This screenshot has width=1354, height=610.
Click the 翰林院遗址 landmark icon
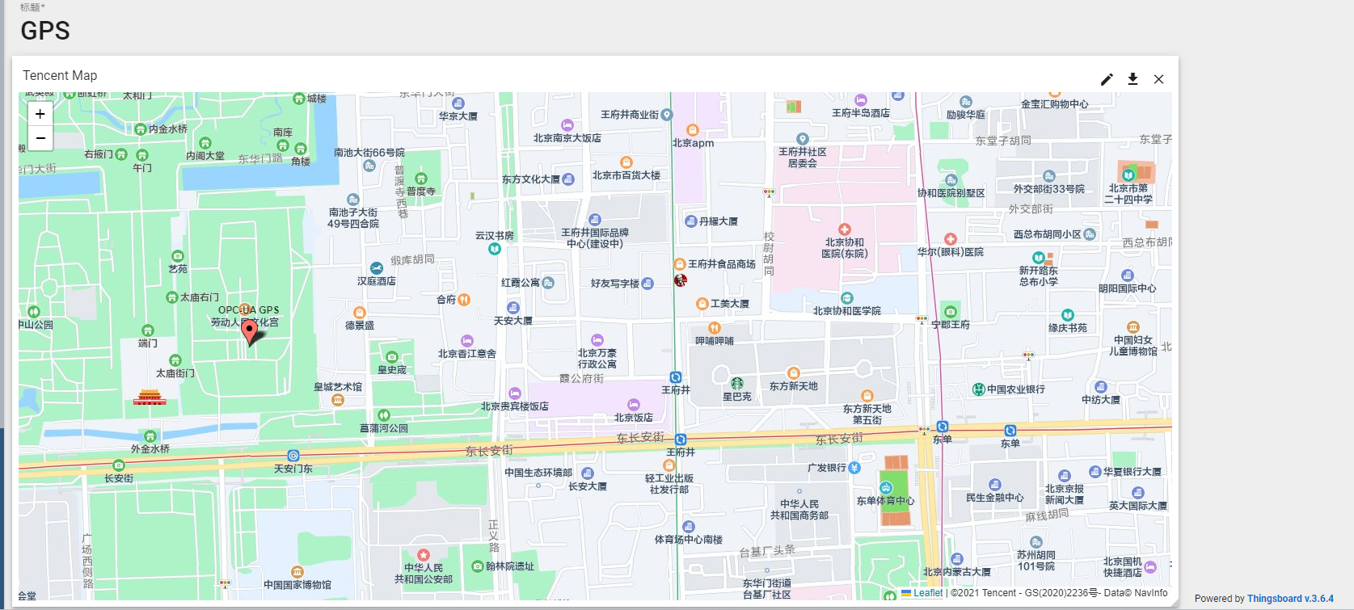(478, 566)
